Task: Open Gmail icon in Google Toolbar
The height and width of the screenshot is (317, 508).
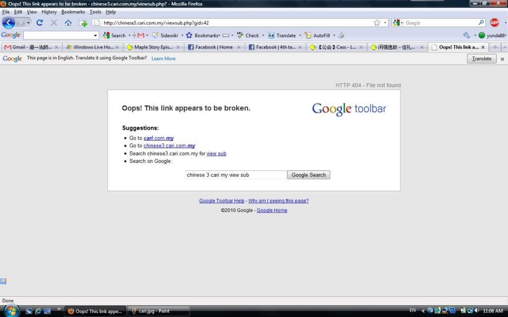Action: point(140,35)
